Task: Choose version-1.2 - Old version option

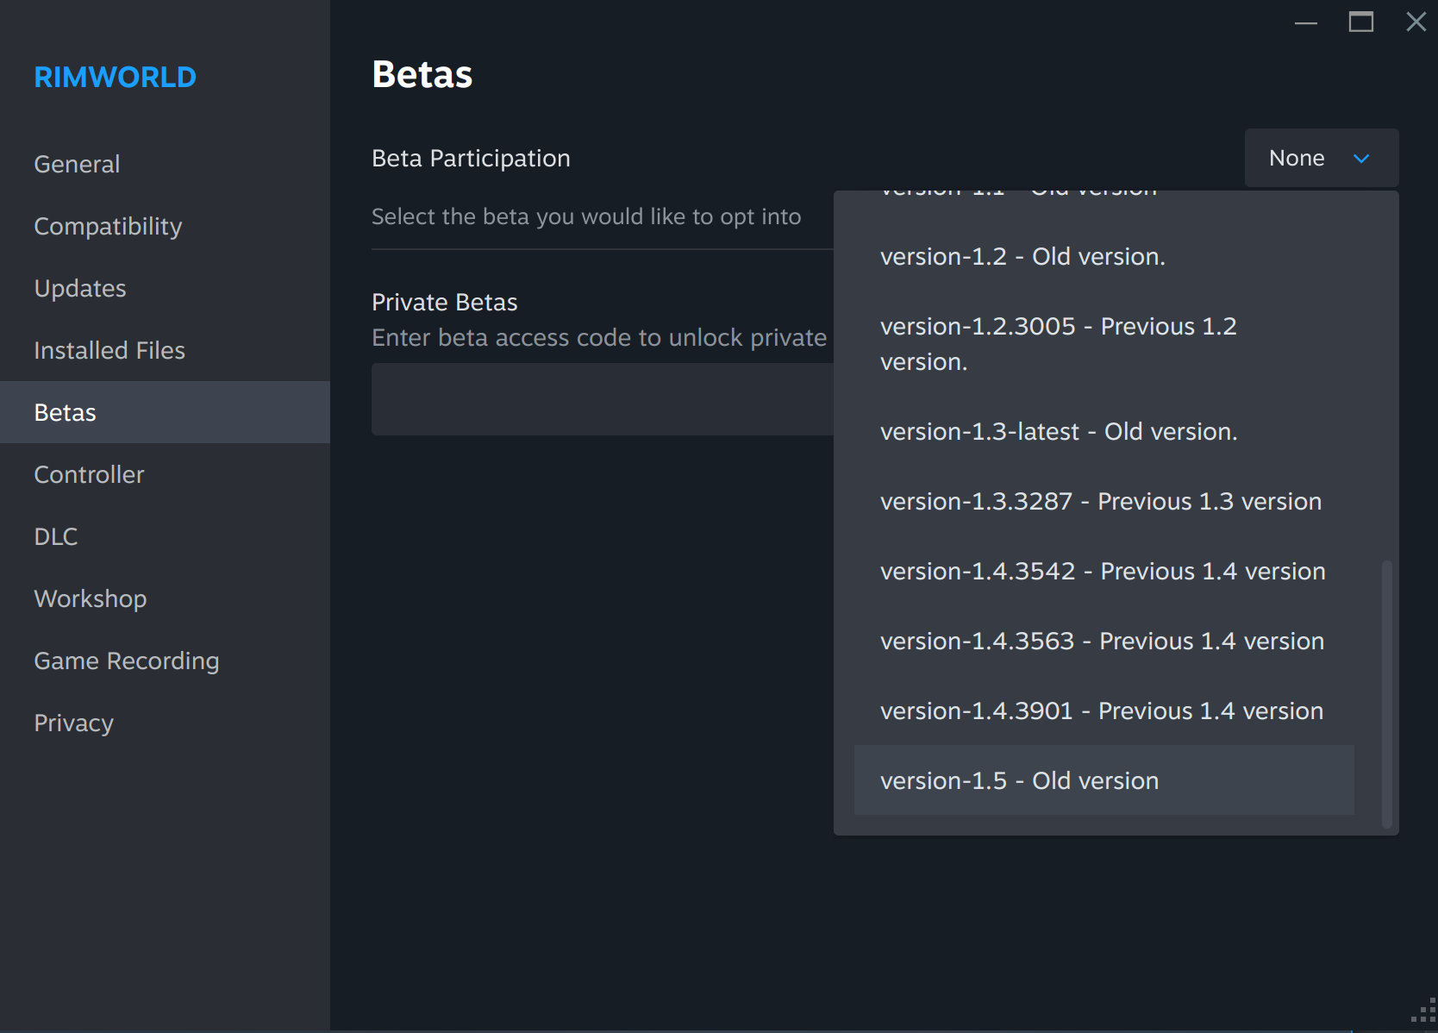Action: pos(1104,256)
